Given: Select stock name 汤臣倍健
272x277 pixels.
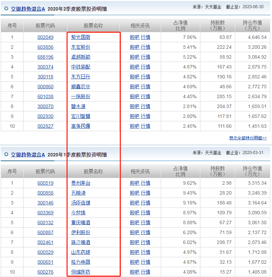Looking at the screenshot, I should [81, 203].
